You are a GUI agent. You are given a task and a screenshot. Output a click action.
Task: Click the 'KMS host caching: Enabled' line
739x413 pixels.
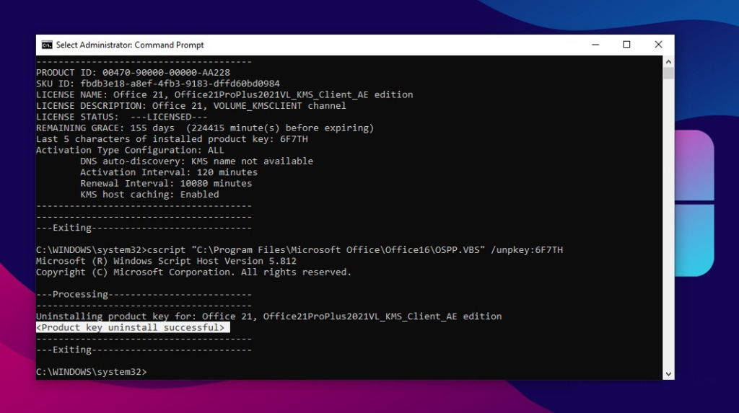(149, 195)
